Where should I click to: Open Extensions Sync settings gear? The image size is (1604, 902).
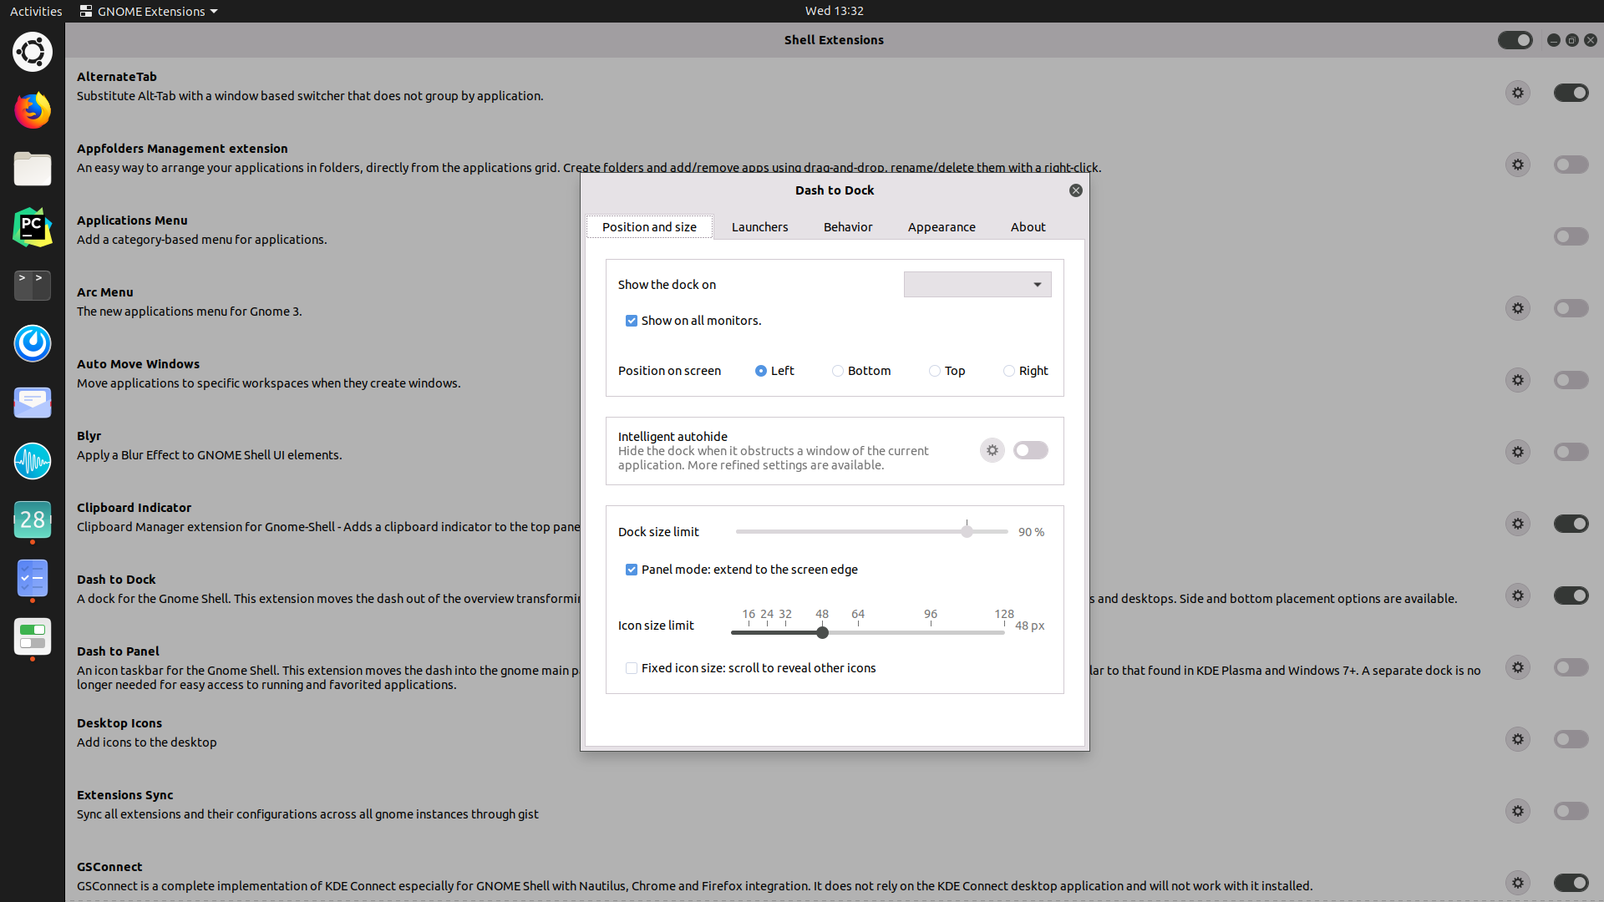tap(1518, 811)
